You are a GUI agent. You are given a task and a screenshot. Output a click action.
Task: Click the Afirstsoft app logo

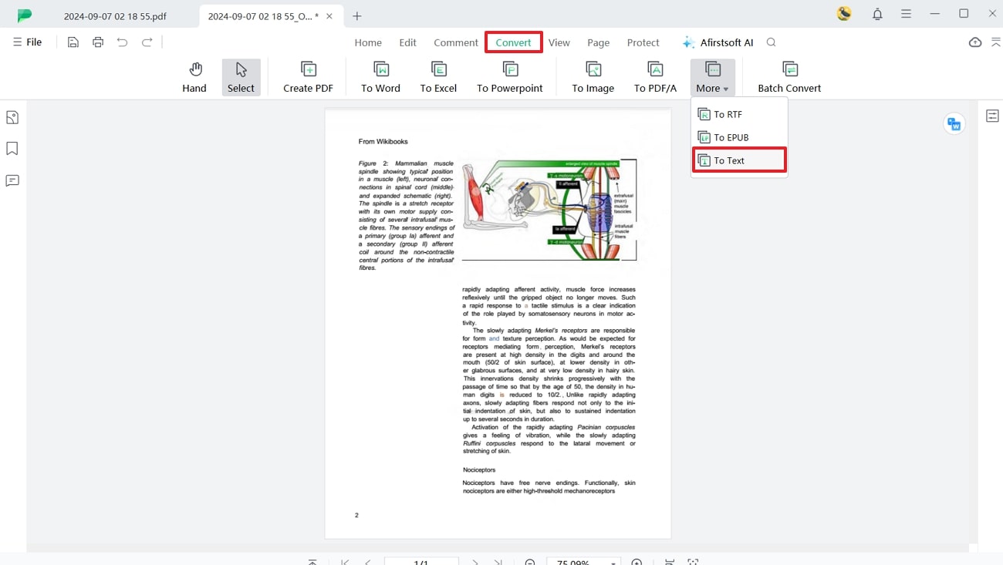[25, 15]
